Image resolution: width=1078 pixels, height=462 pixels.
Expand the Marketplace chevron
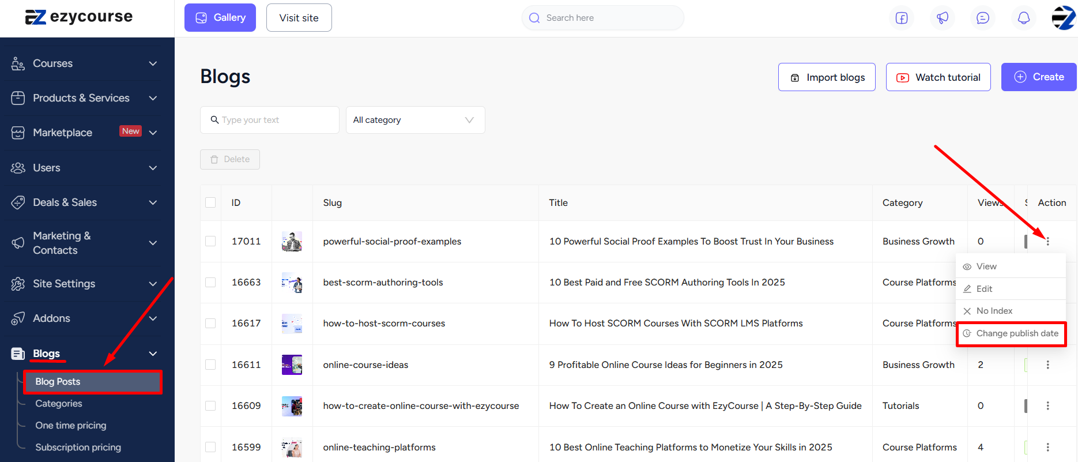153,133
